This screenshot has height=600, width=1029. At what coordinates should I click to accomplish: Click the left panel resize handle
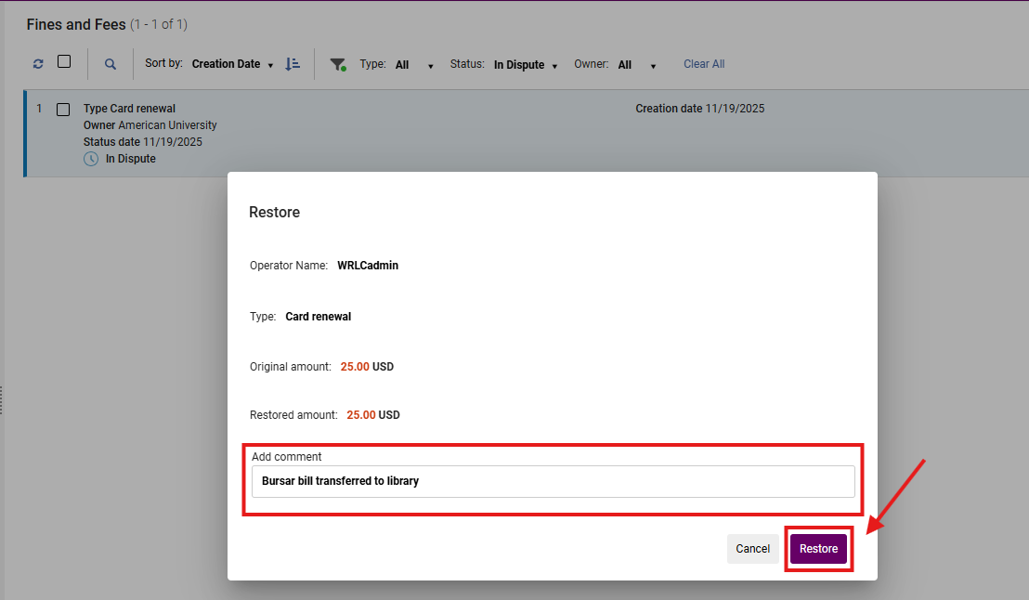(x=3, y=399)
